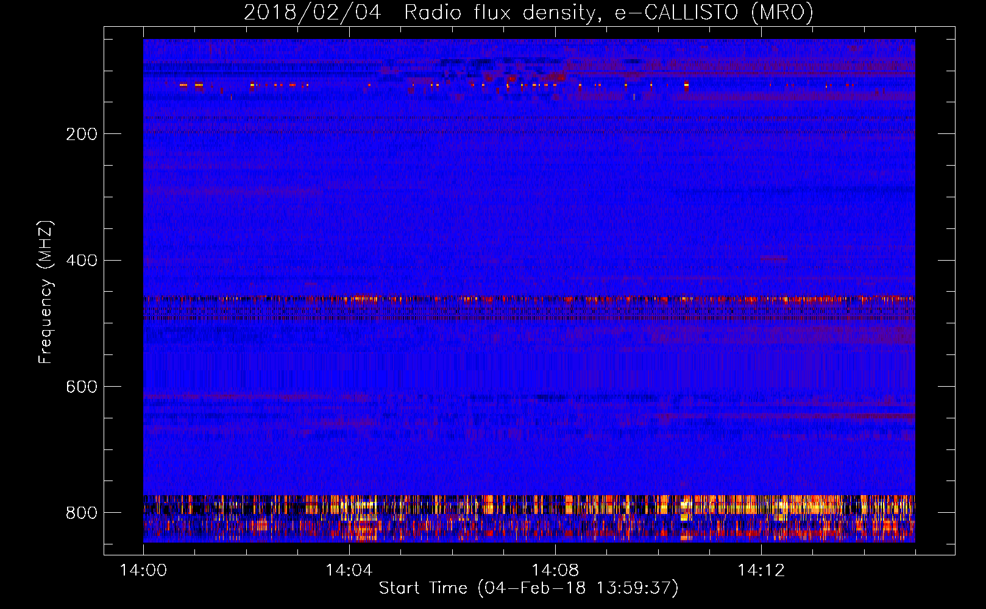This screenshot has width=986, height=609.
Task: Click the 14:08 time tick label
Action: point(555,571)
